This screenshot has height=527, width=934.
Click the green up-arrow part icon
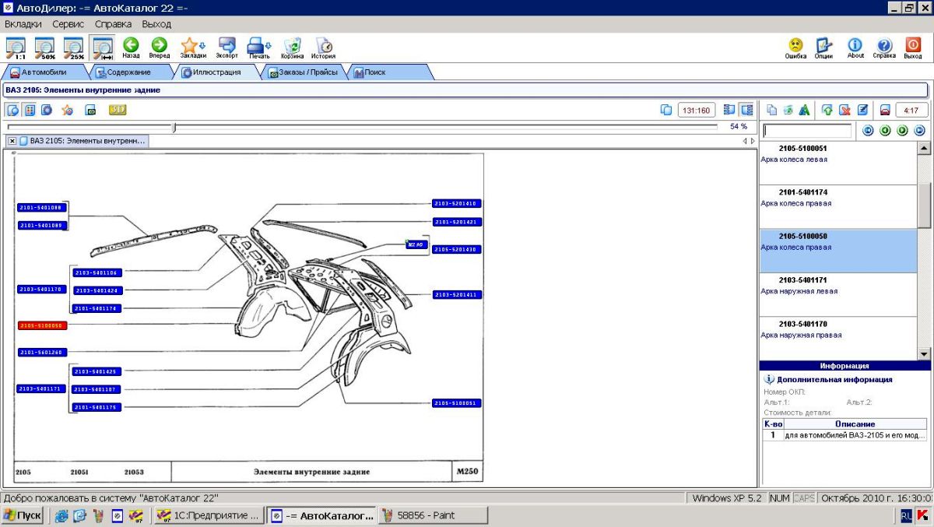click(x=827, y=110)
